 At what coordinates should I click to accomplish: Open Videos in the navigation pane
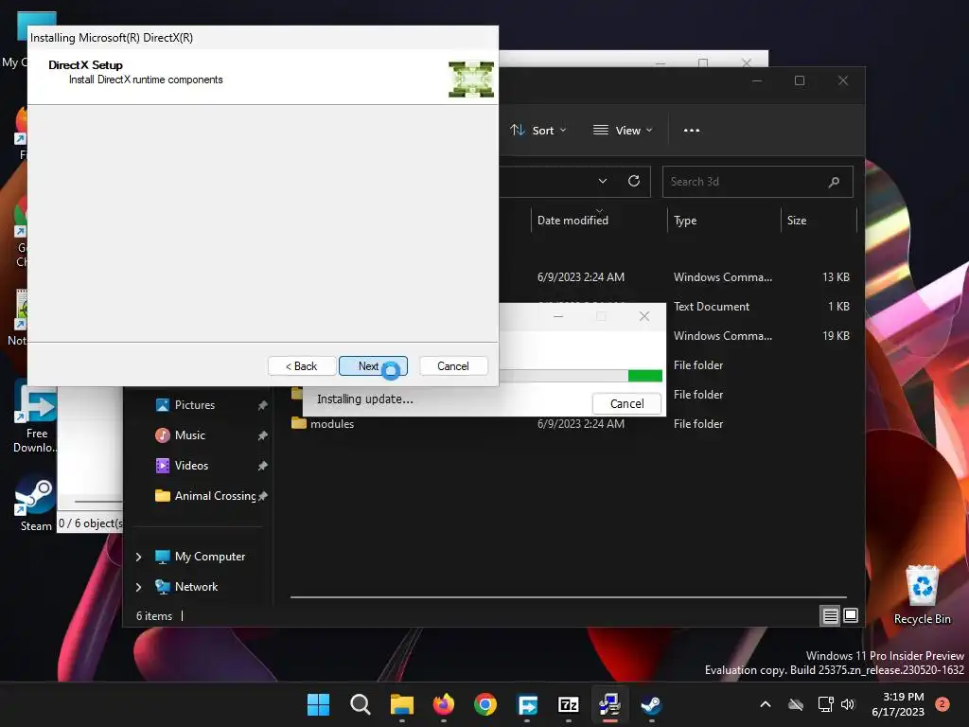(191, 466)
